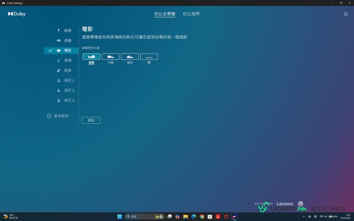Open Microsoft Edge from the taskbar

[194, 216]
